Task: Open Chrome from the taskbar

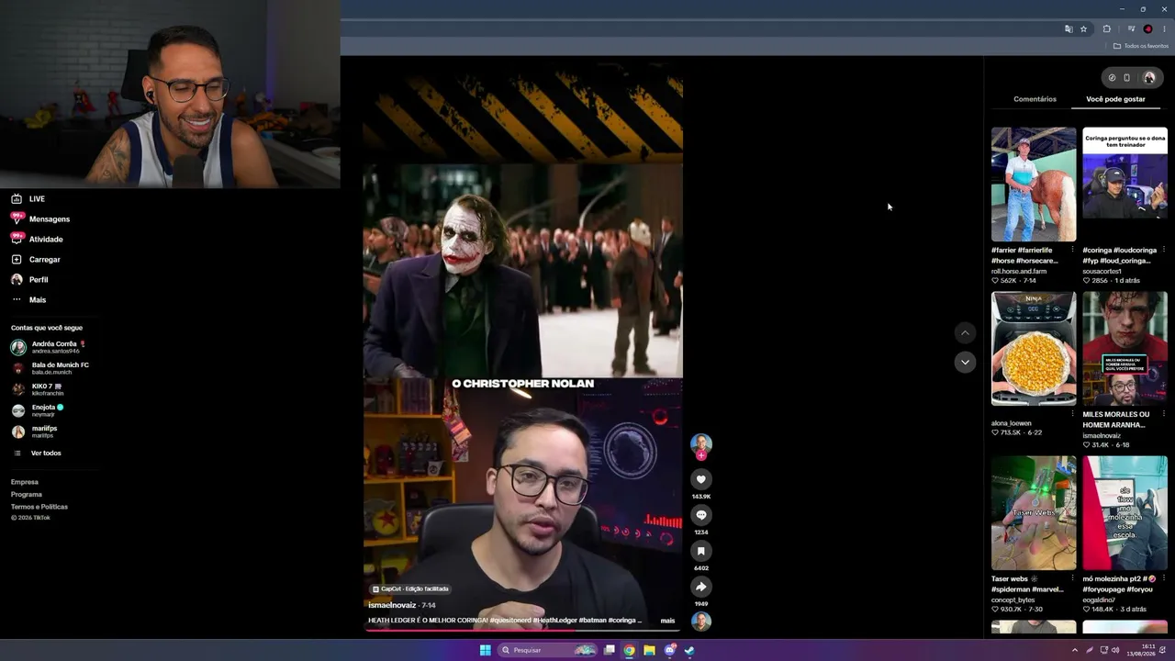Action: (x=629, y=650)
